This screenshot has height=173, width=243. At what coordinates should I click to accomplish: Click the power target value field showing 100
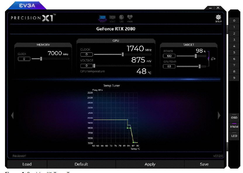coord(169,56)
